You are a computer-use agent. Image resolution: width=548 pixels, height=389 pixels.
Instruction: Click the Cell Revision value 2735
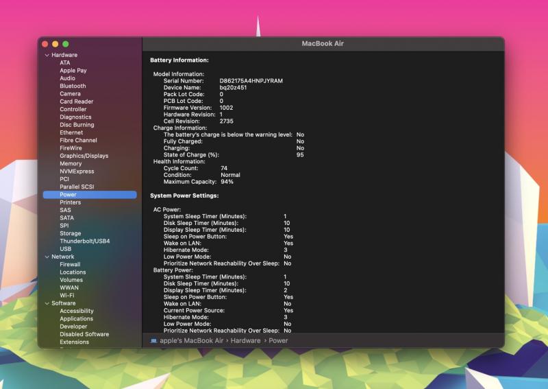[226, 121]
